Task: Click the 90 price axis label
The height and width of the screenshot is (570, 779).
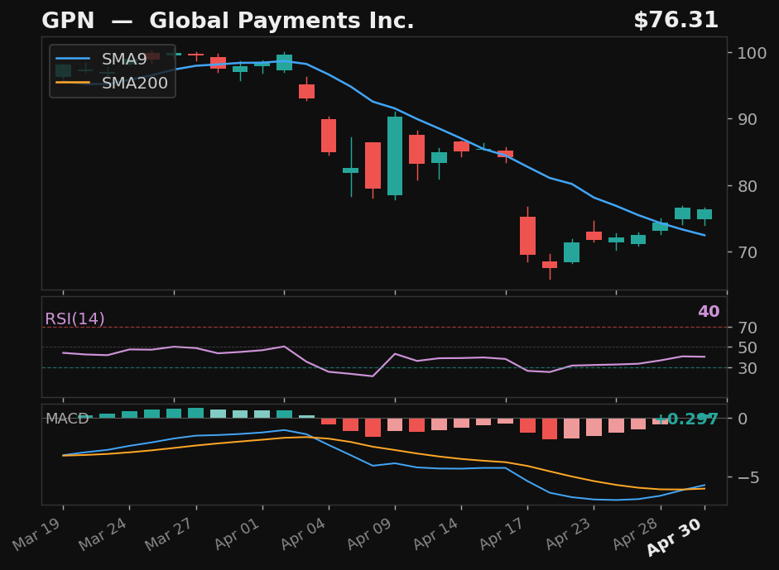Action: (747, 119)
